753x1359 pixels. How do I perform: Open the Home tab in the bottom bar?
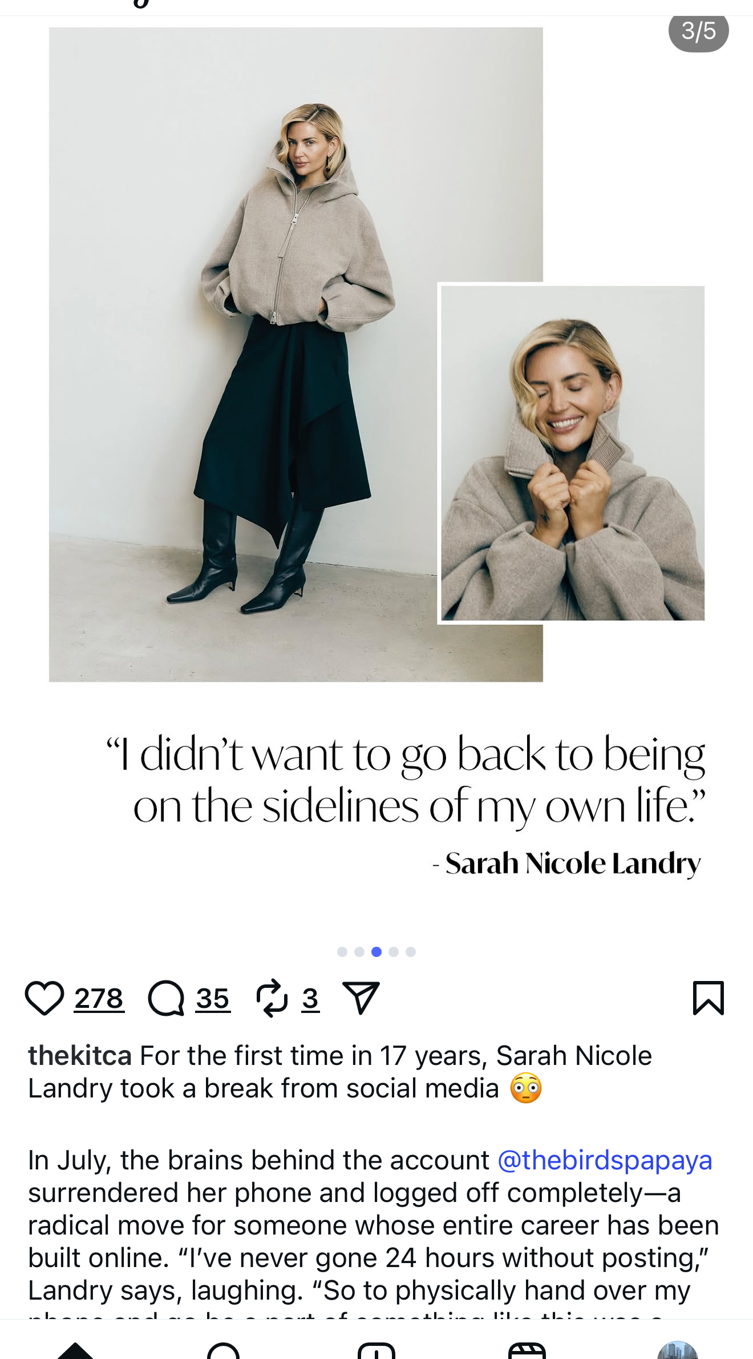(75, 1351)
